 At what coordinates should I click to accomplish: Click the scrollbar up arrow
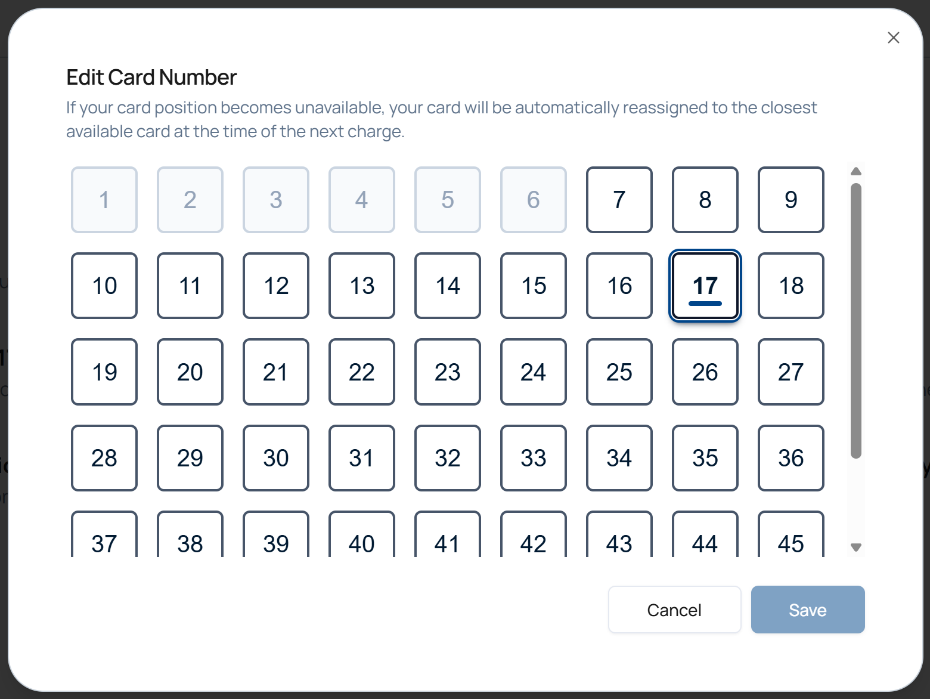pyautogui.click(x=856, y=171)
